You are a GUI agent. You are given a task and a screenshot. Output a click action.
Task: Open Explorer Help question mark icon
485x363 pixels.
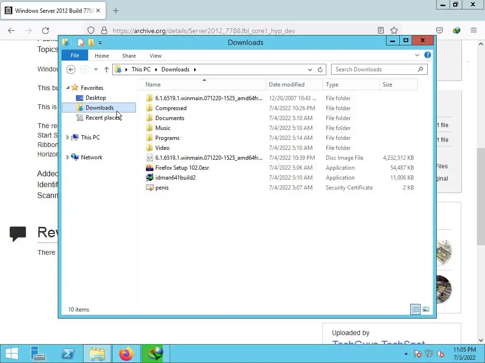tap(428, 55)
